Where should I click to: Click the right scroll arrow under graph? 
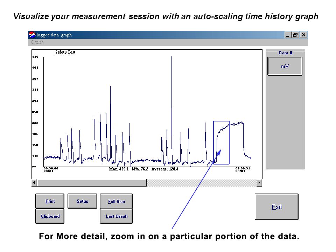259,183
